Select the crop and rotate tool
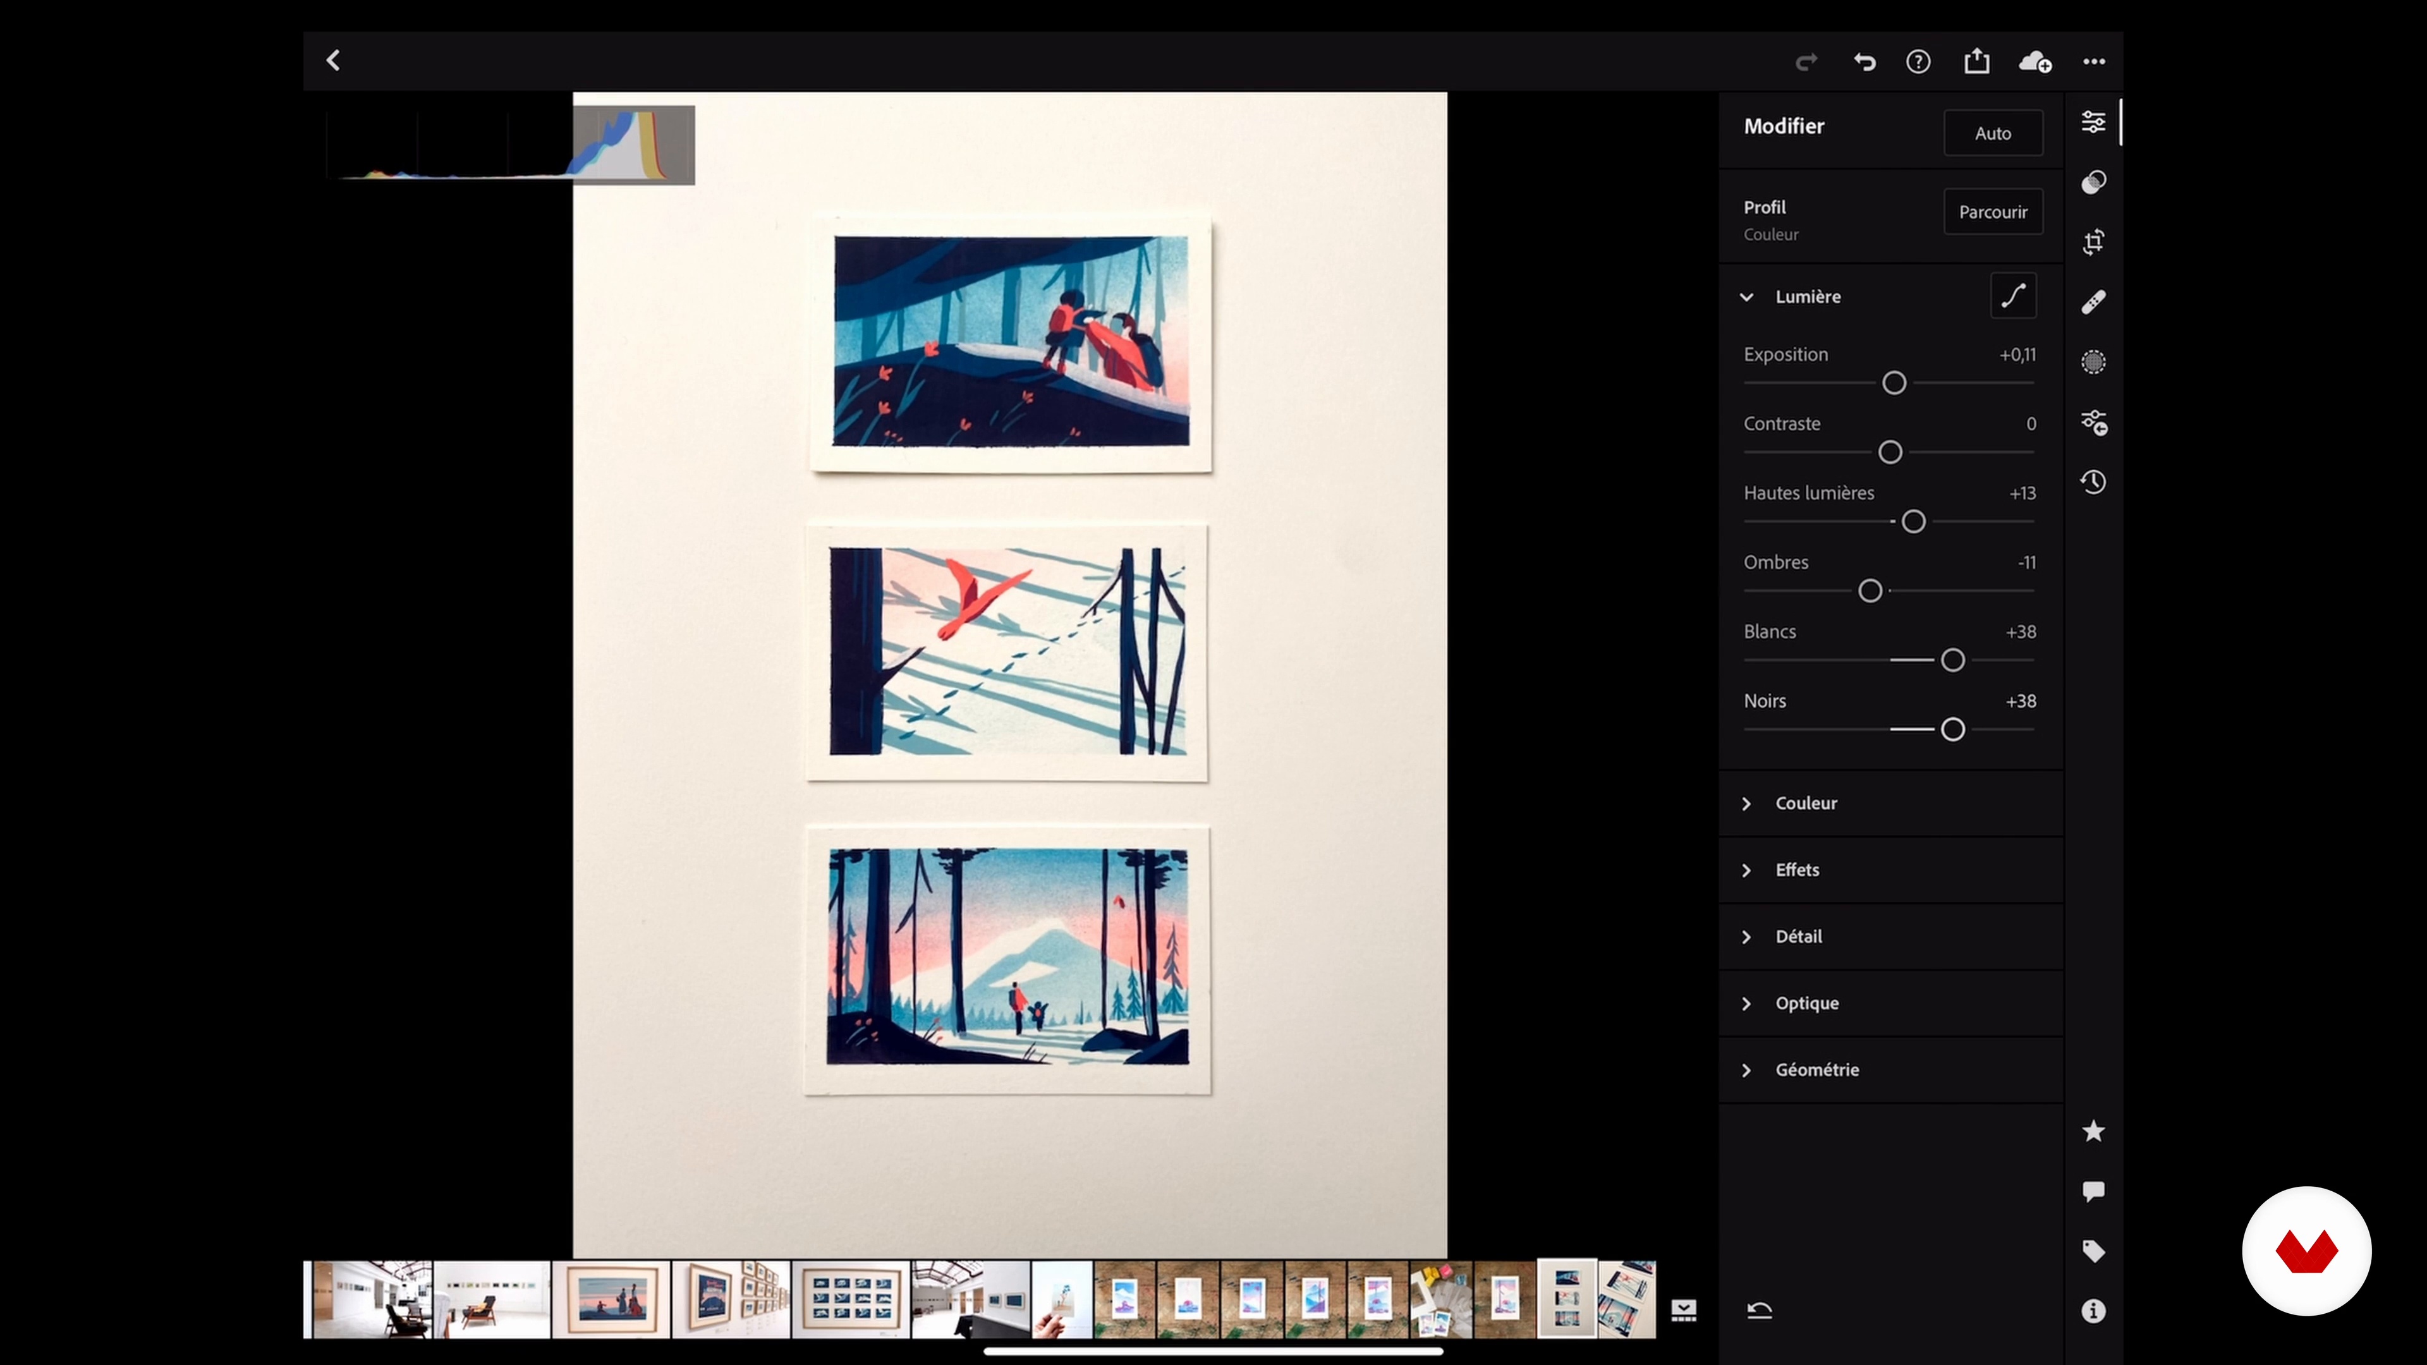The width and height of the screenshot is (2427, 1365). tap(2093, 242)
